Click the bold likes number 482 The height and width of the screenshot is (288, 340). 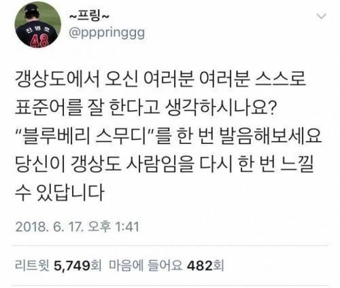click(x=200, y=266)
